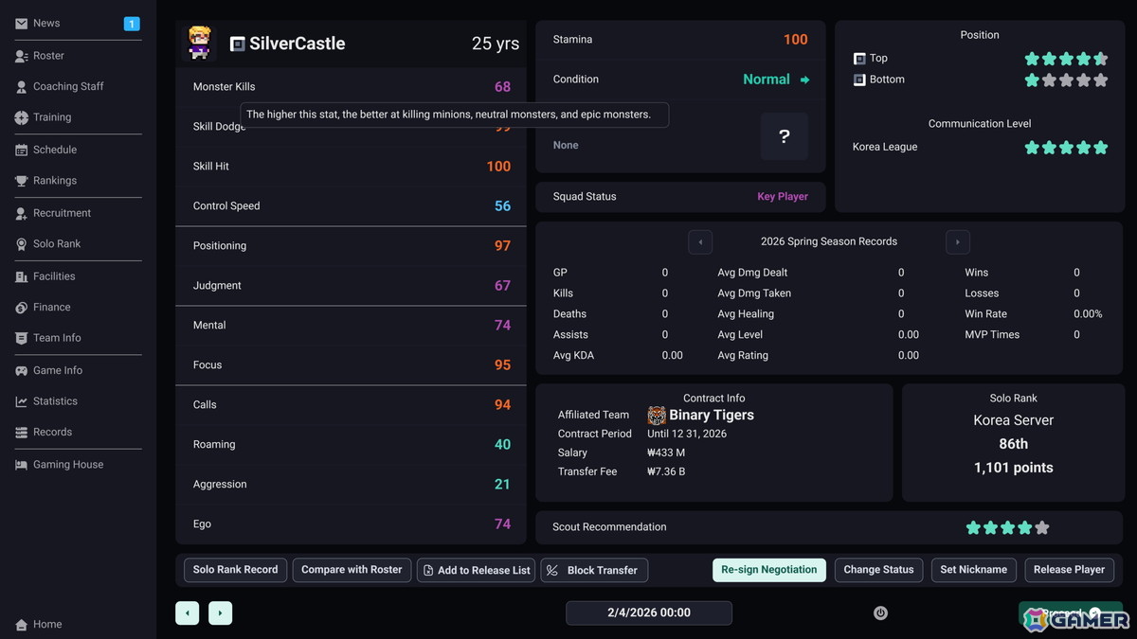
Task: Click Block Transfer button
Action: (x=594, y=570)
